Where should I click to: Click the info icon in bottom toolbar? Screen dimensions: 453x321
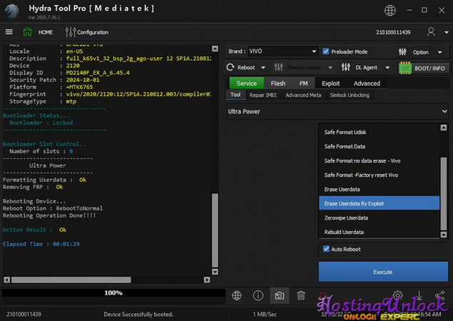pos(258,295)
